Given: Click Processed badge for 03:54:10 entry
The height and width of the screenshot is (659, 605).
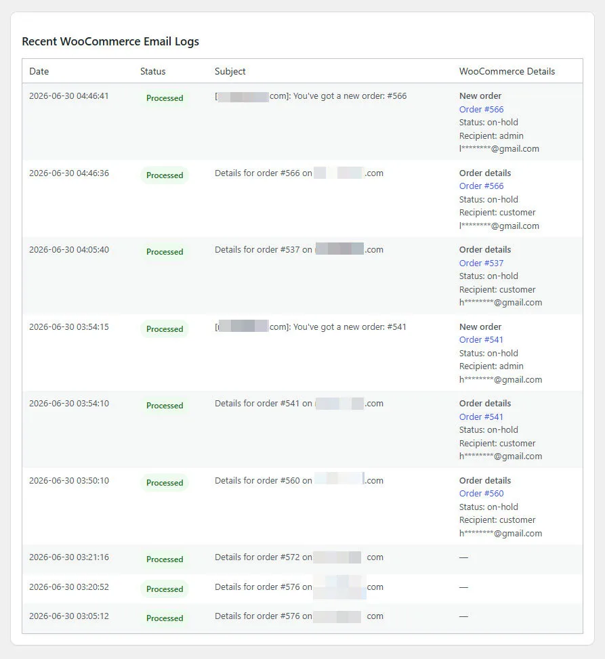Looking at the screenshot, I should (x=165, y=406).
